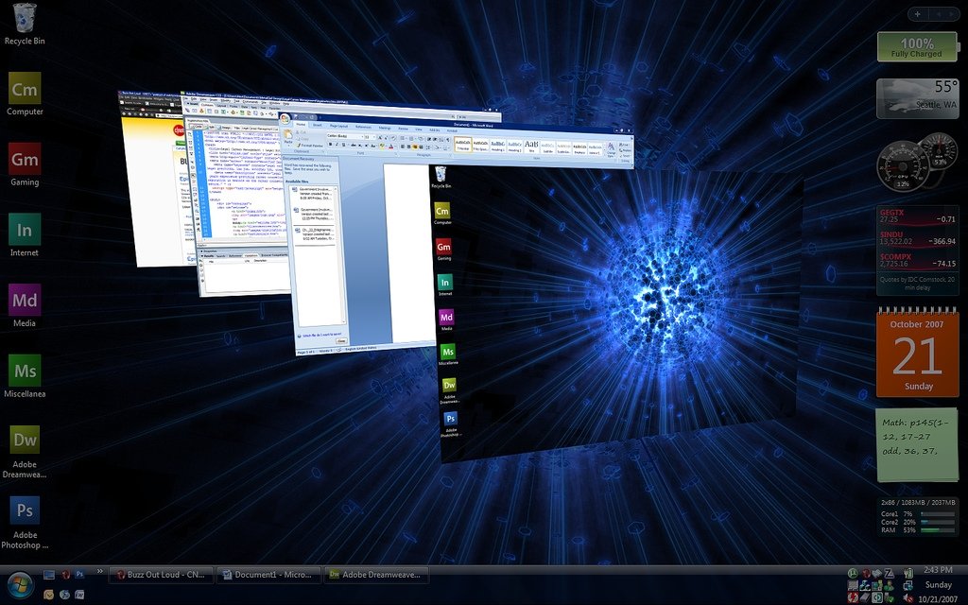Screen dimensions: 968x605
Task: Click the Seattle, WA weather gadget
Action: (x=917, y=98)
